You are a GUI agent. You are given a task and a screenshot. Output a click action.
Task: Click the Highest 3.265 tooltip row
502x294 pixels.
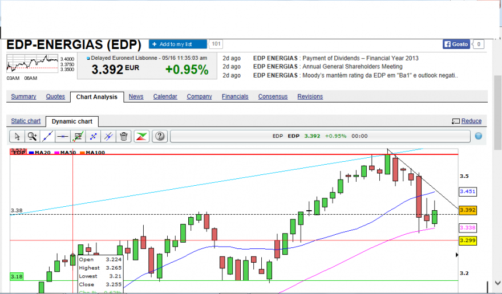tap(100, 268)
